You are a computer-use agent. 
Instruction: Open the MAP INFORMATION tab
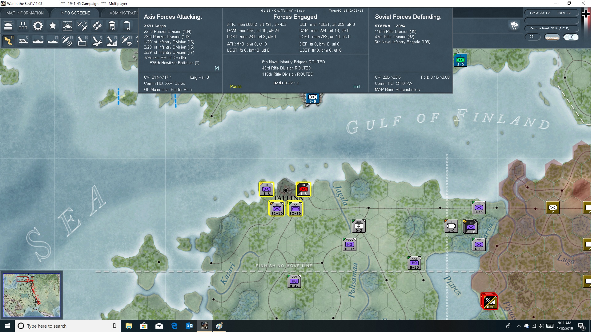(x=25, y=13)
